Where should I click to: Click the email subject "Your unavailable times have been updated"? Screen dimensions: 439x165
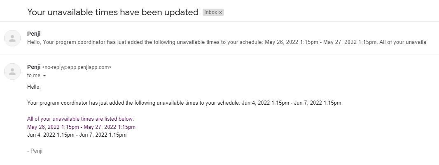113,12
